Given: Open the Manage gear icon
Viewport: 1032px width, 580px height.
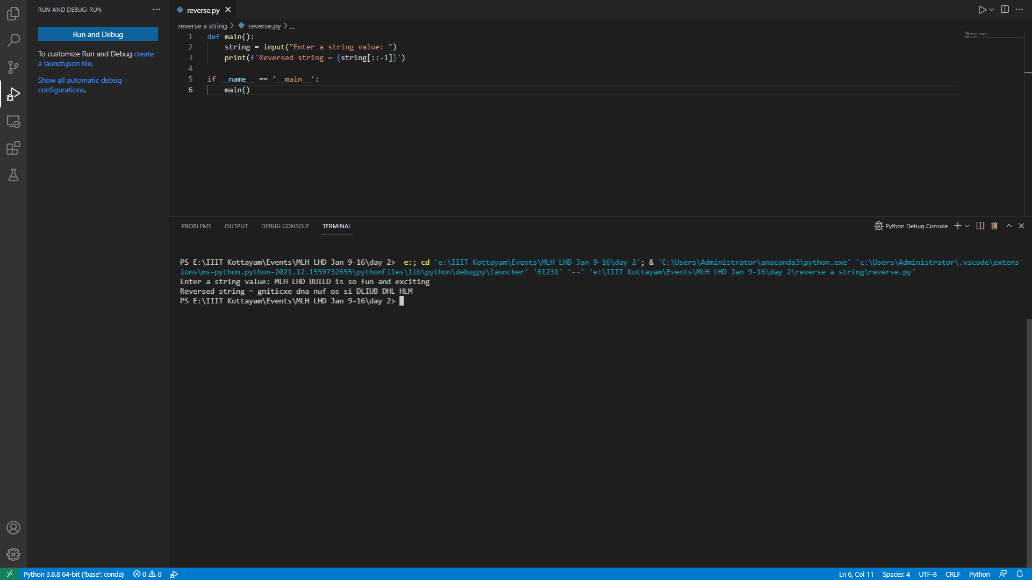Looking at the screenshot, I should pos(13,554).
